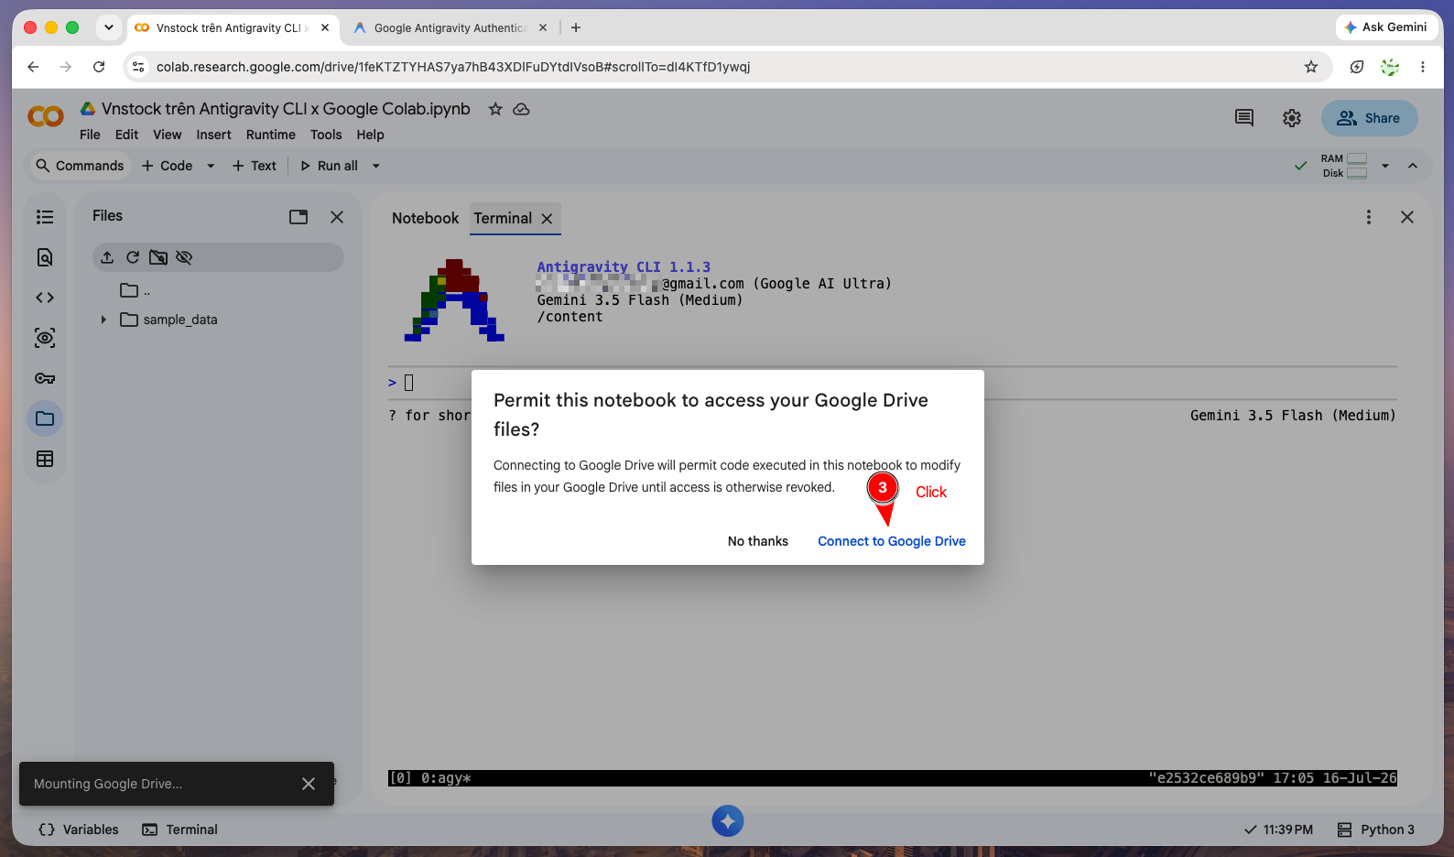Image resolution: width=1454 pixels, height=857 pixels.
Task: Refresh the Files panel listing
Action: 133,257
